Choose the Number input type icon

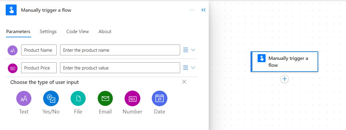[132, 98]
